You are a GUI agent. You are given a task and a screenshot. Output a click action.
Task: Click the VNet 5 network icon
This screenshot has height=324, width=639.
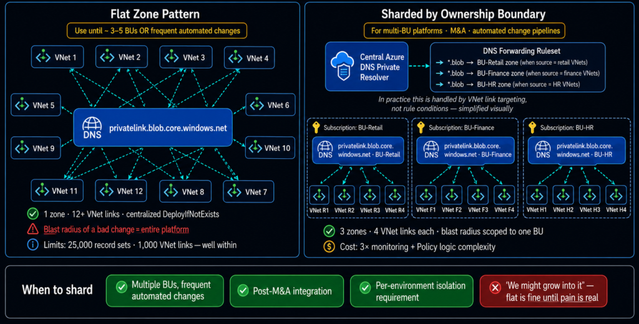point(22,105)
